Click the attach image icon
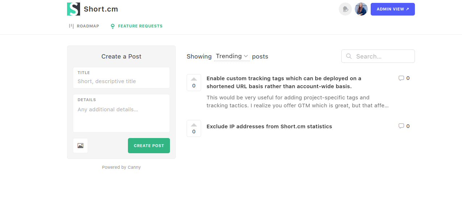Image resolution: width=462 pixels, height=202 pixels. (x=80, y=146)
